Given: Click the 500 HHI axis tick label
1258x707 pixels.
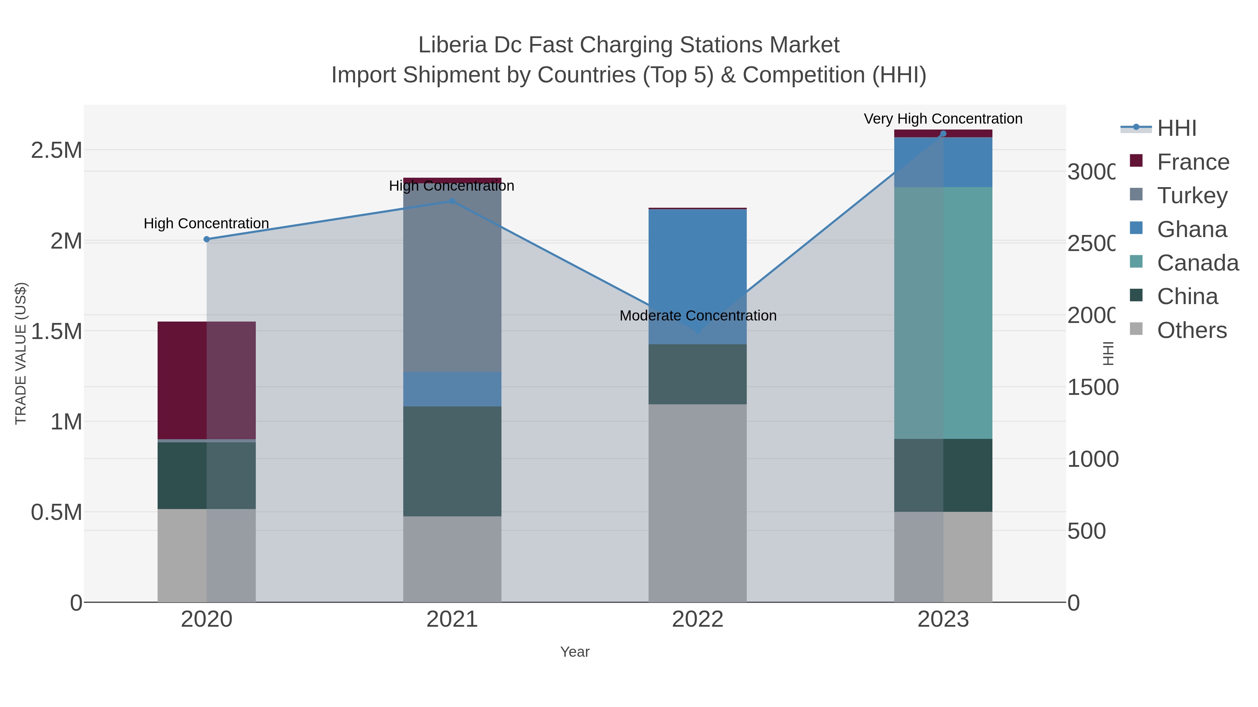Looking at the screenshot, I should coord(1086,531).
